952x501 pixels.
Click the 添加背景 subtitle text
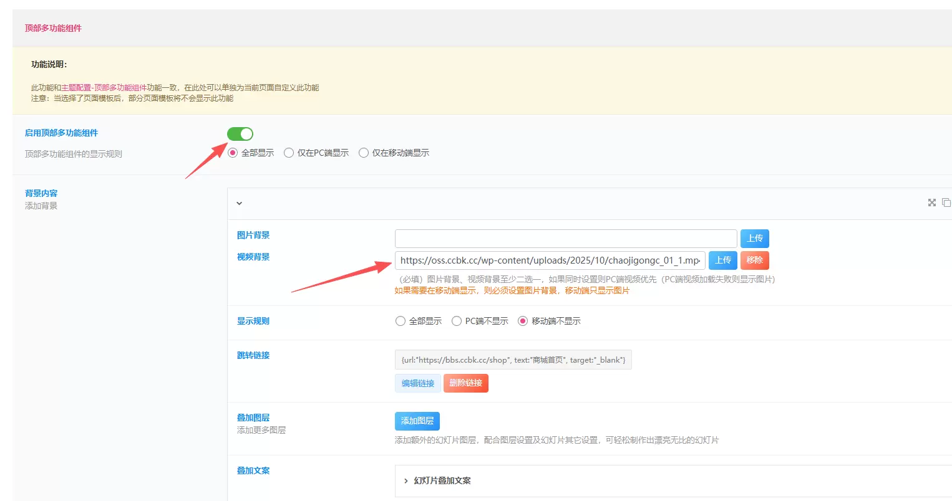click(41, 206)
